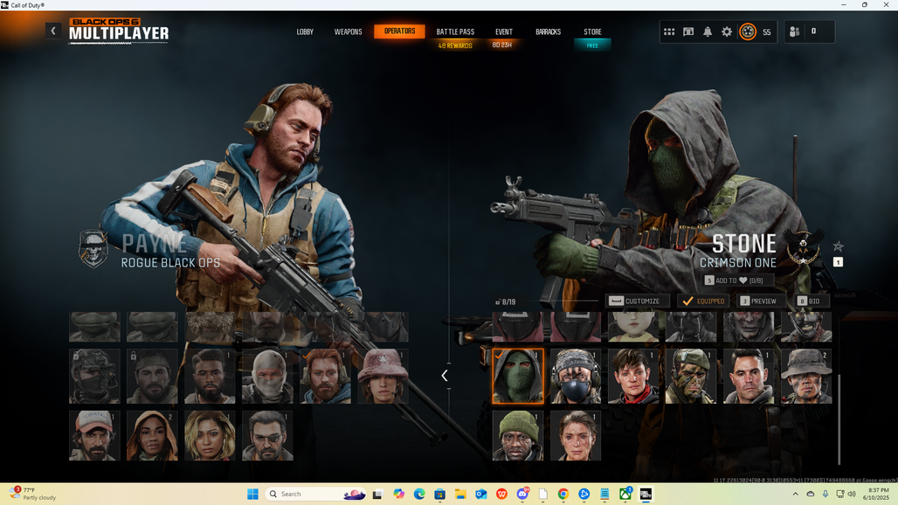This screenshot has height=505, width=898.
Task: Click the EQUIPPED button
Action: click(703, 301)
